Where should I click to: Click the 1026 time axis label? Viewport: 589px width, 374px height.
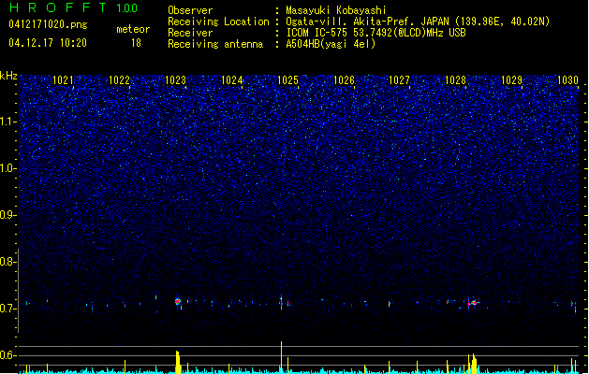click(x=344, y=80)
